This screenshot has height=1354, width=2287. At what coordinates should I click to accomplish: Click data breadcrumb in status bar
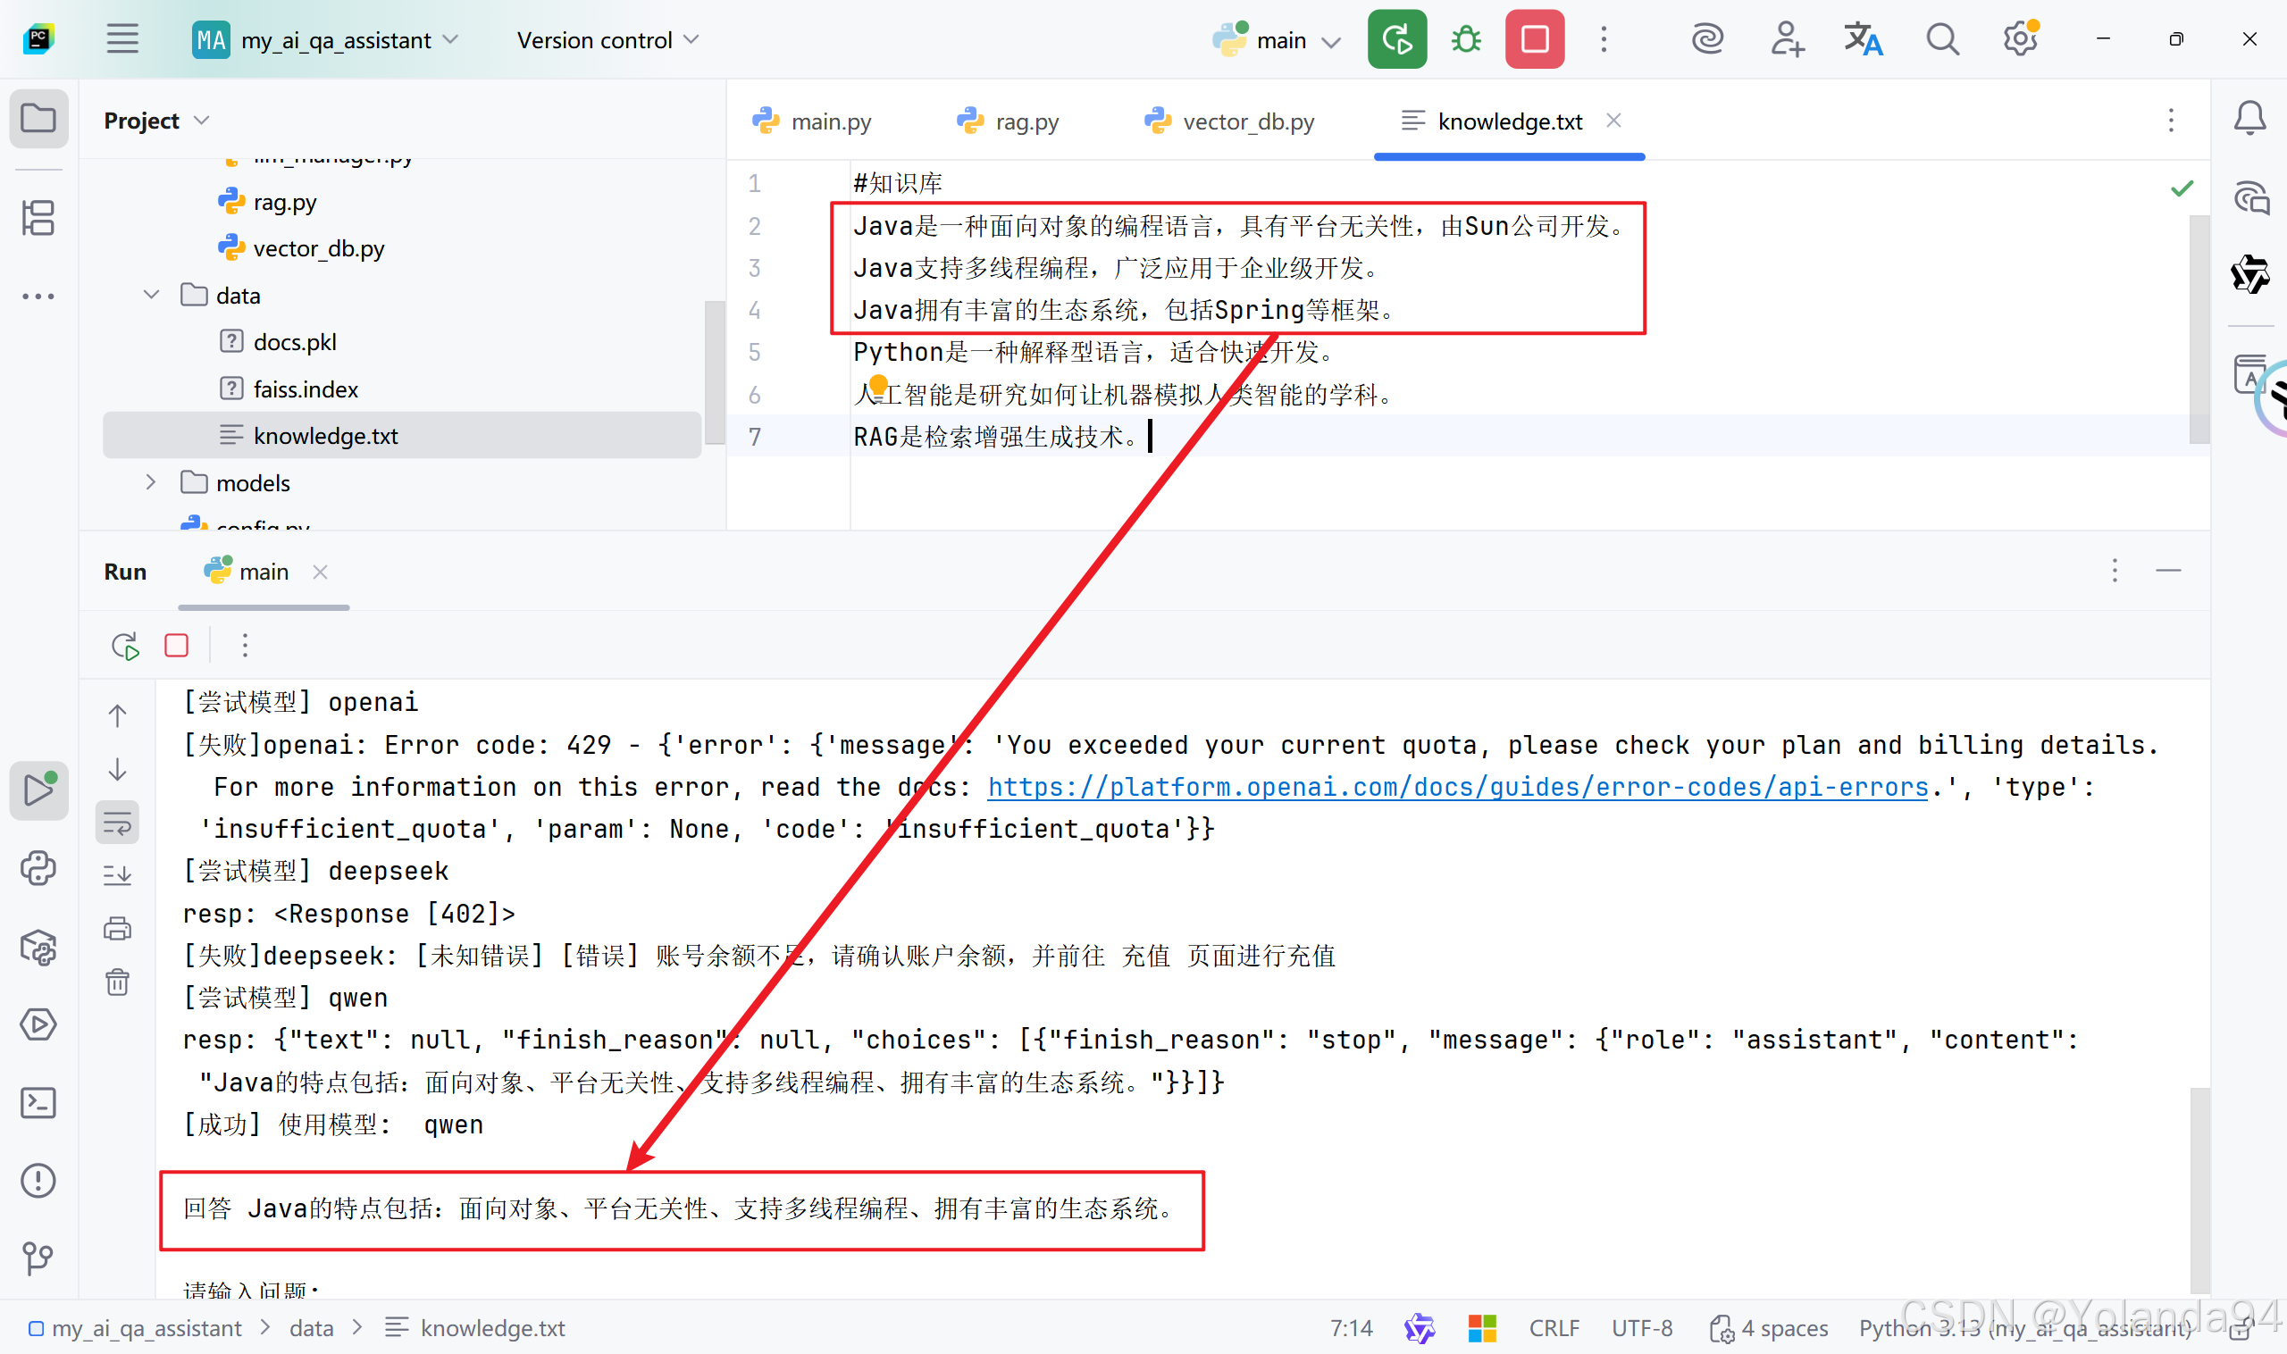tap(311, 1327)
